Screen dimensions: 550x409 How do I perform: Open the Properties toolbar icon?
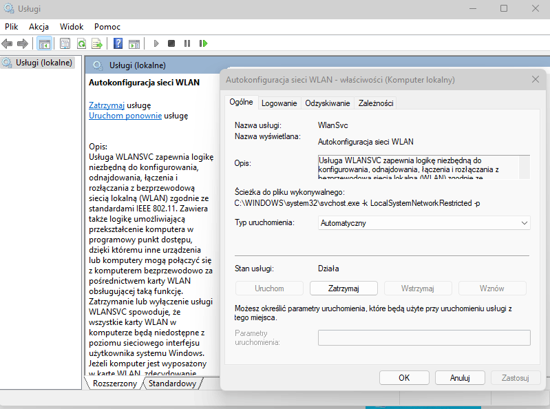click(65, 43)
